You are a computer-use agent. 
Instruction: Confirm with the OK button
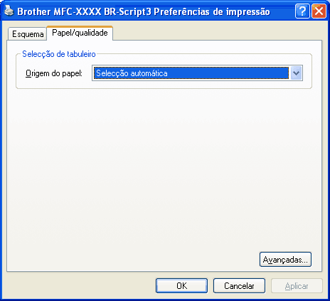click(x=181, y=286)
